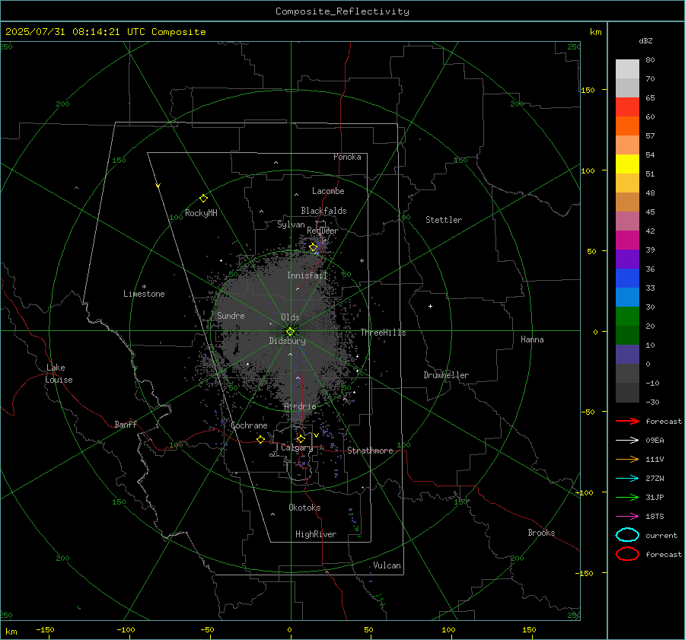685x640 pixels.
Task: Click the white 09EA arrow icon
Action: click(x=627, y=440)
